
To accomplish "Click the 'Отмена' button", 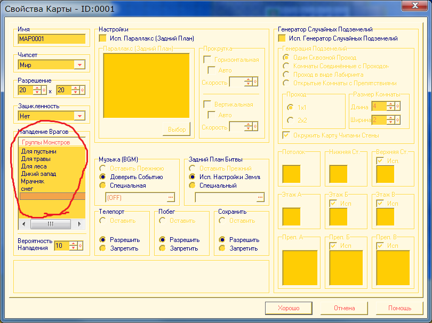I will [344, 308].
